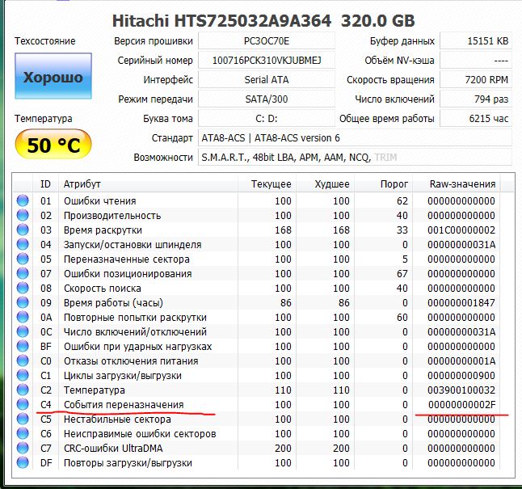Click threshold value 67 for Ошибки позиционирования
The image size is (522, 489).
pyautogui.click(x=402, y=273)
